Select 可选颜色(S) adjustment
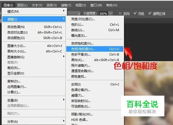Screen dimensions: 173x125 (95, 106)
